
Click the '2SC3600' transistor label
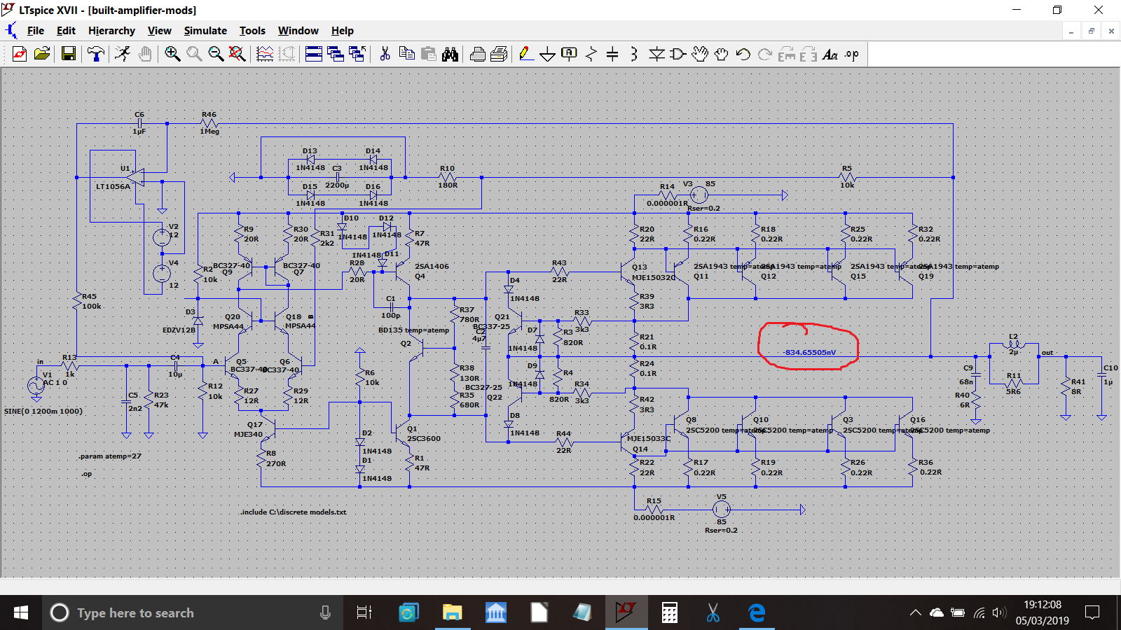424,439
